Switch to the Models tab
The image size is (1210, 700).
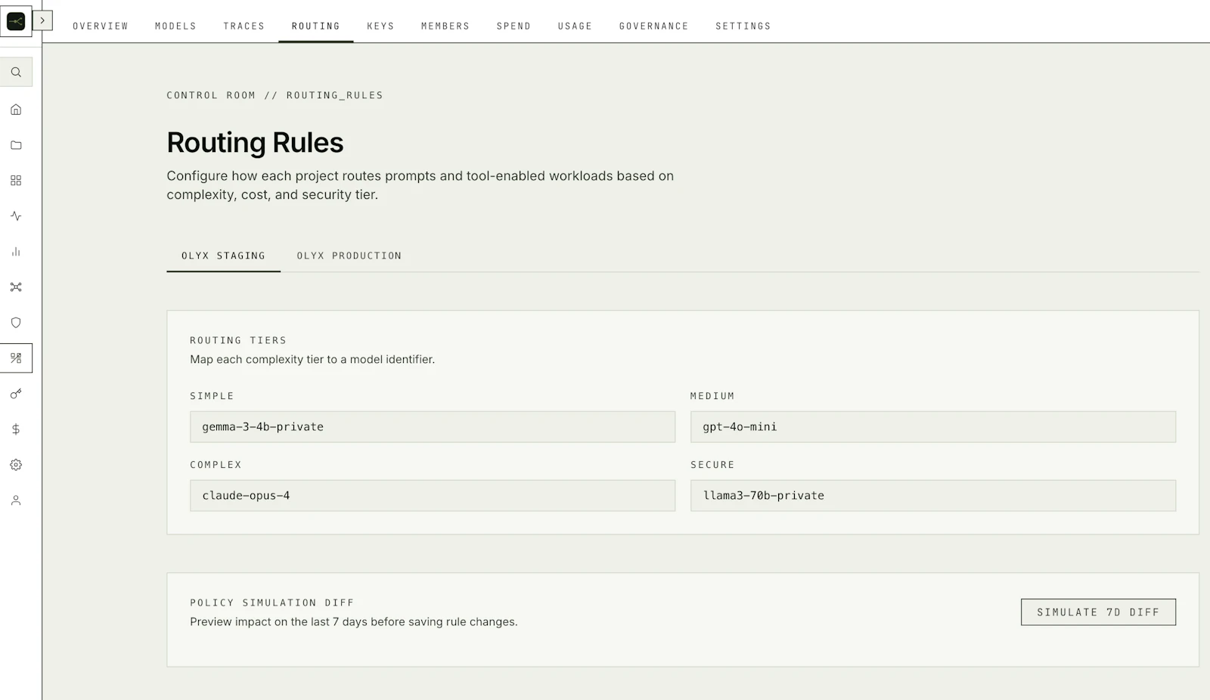pyautogui.click(x=175, y=26)
